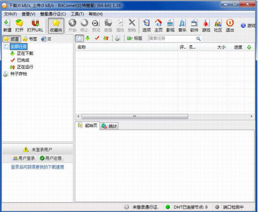Click the horizontal scrollbar left arrow
Viewport: 258px width, 212px height.
78,116
